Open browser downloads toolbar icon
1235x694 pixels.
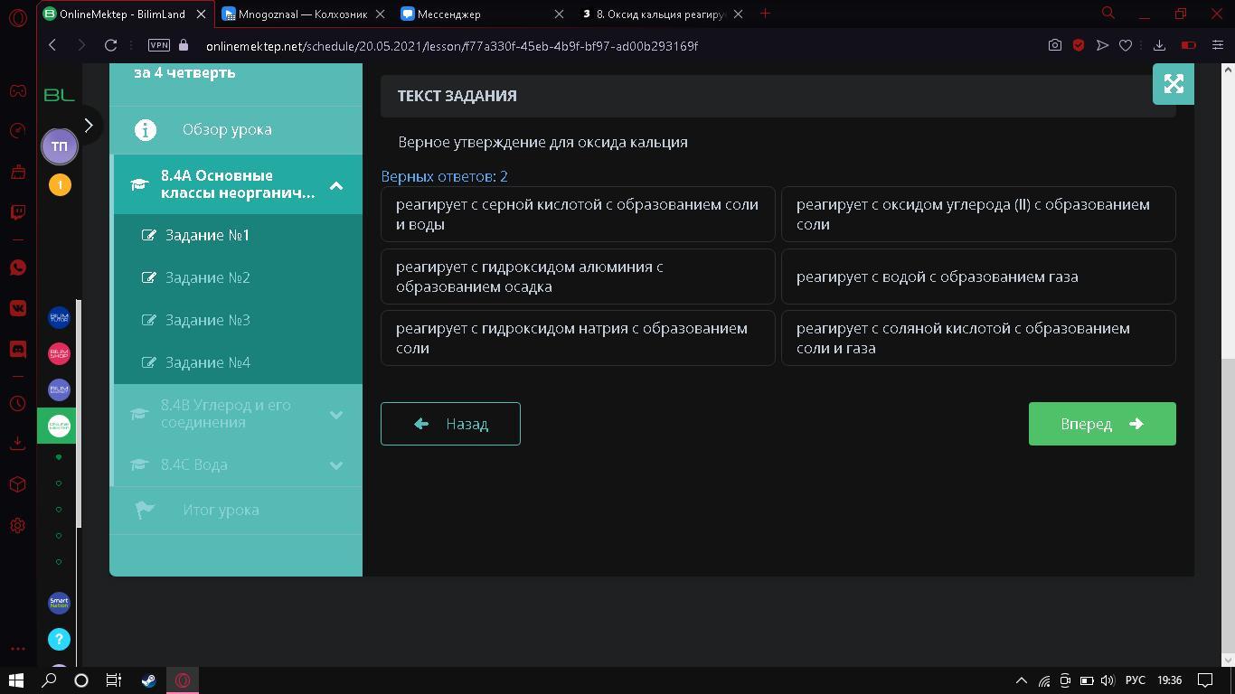pyautogui.click(x=1160, y=45)
